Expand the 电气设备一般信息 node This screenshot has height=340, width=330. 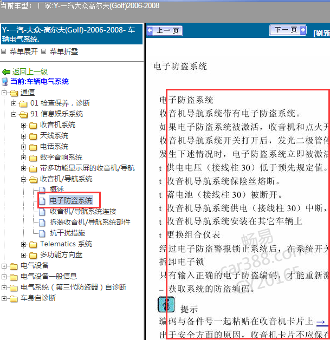click(x=4, y=277)
